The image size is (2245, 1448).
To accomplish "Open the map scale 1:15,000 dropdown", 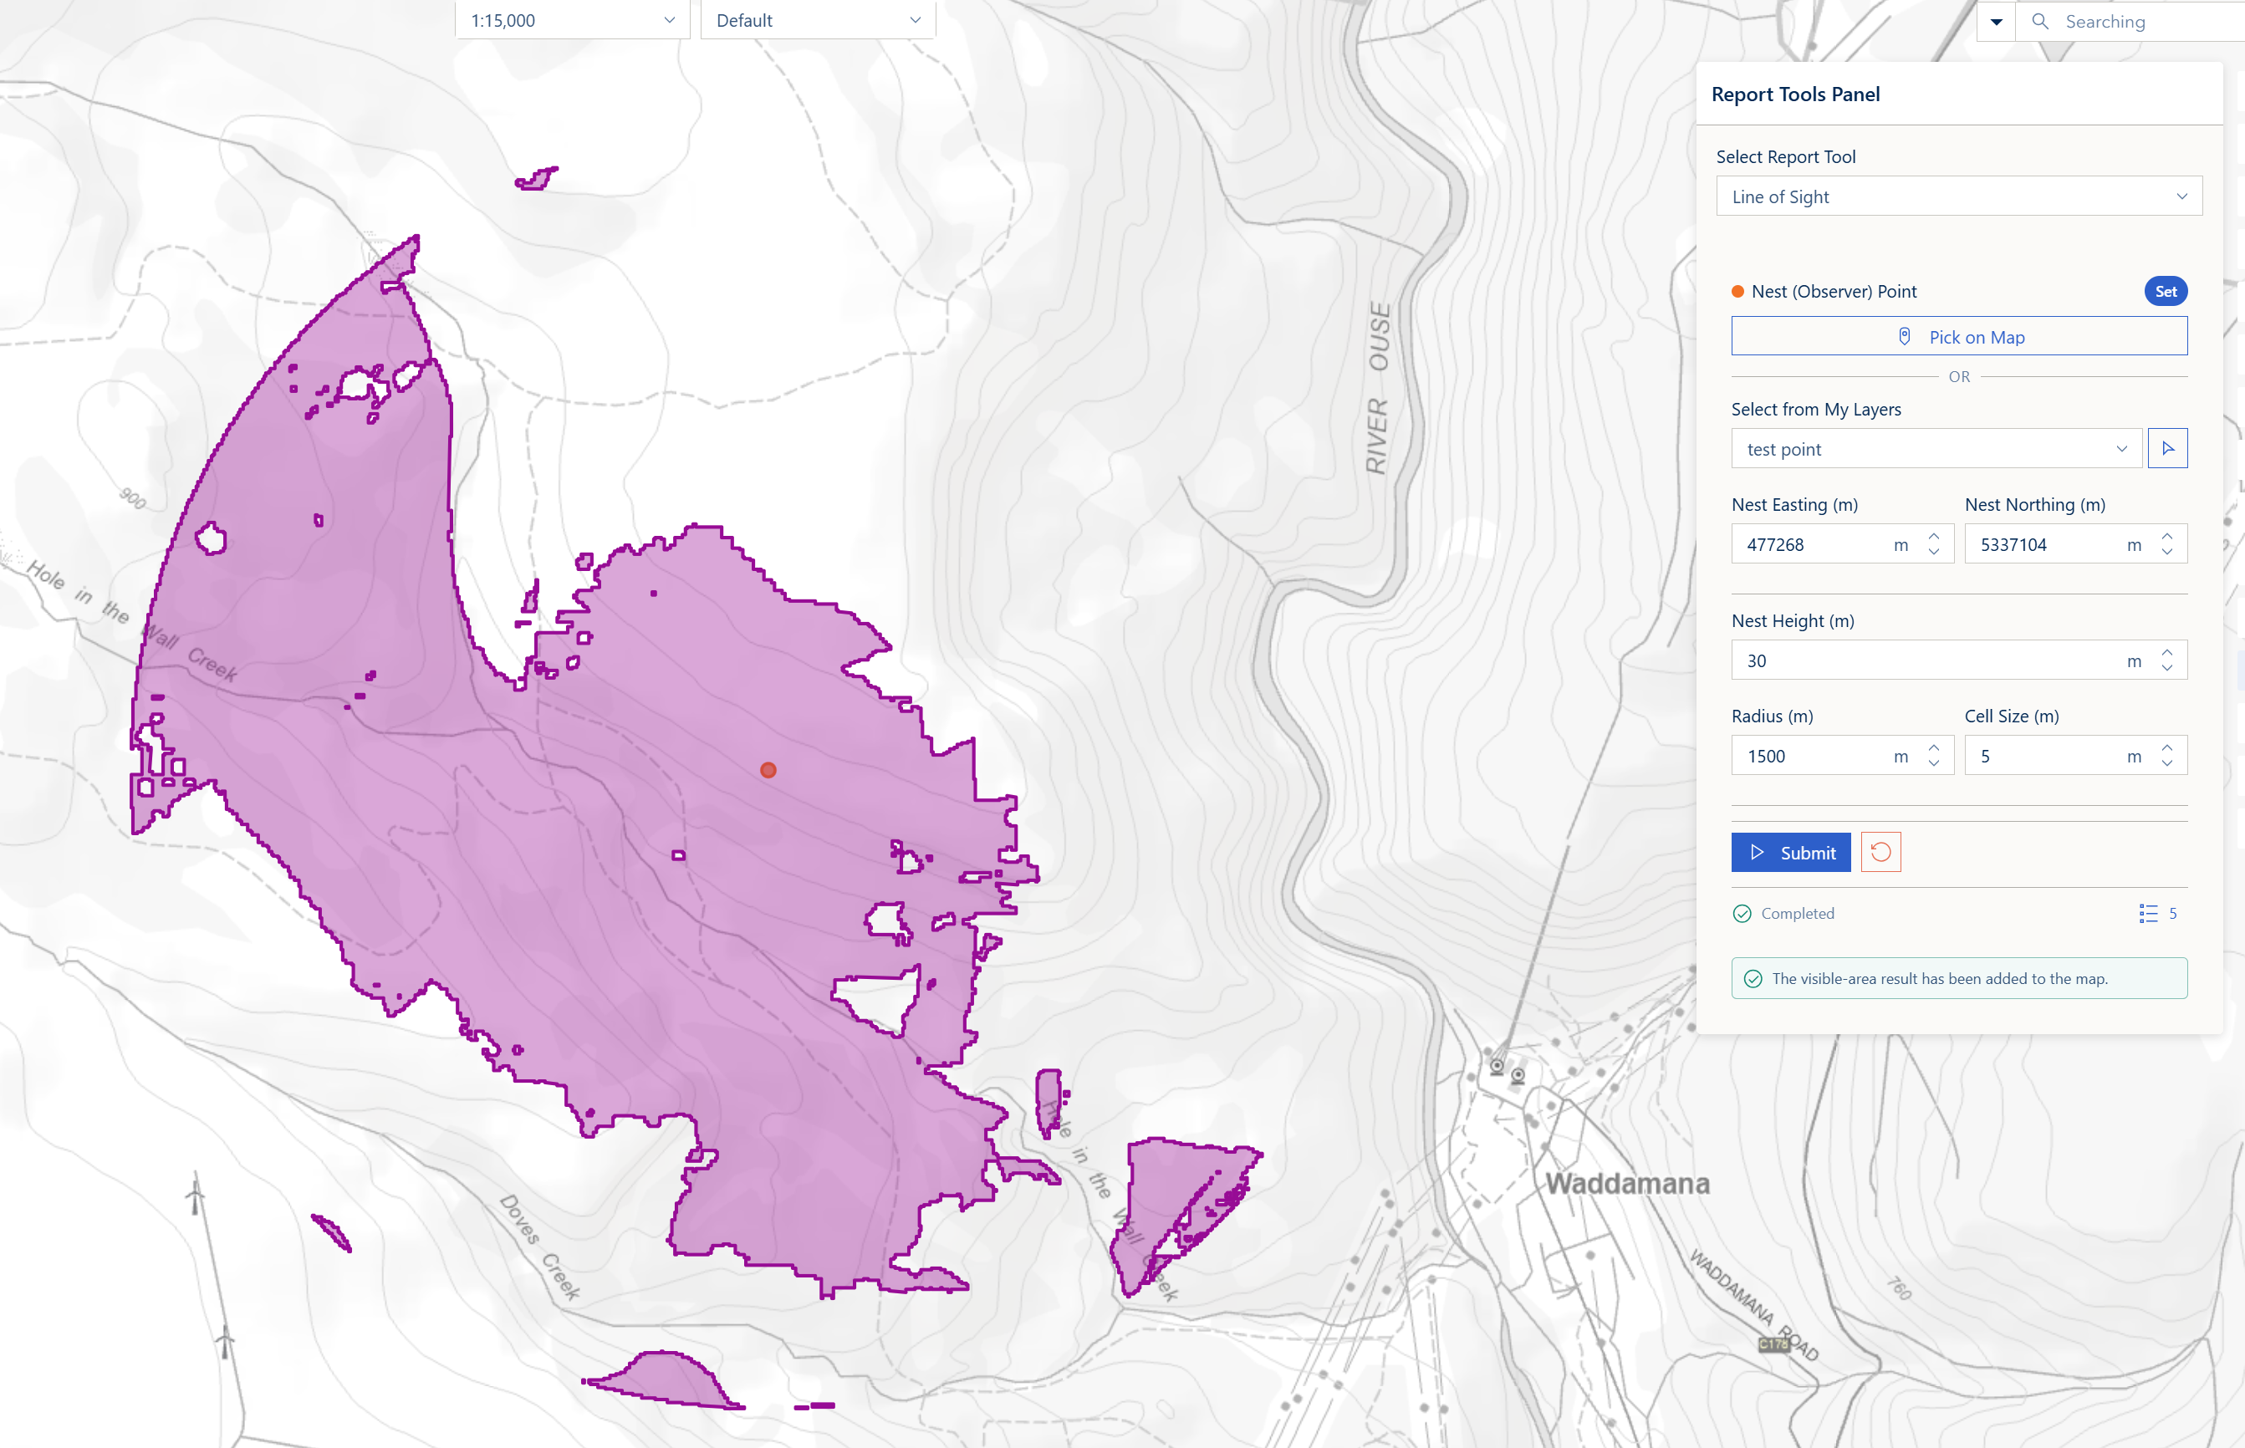I will [573, 20].
